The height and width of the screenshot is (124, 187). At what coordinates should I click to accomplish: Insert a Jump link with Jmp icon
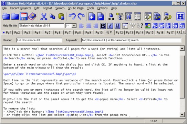(161, 25)
